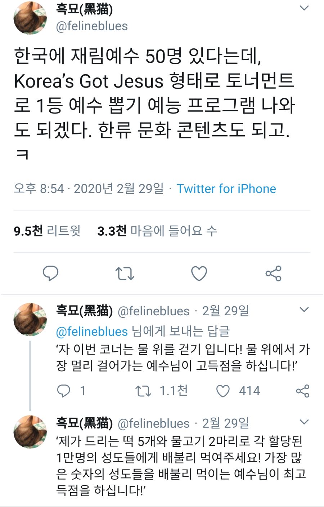Reply to the main tweet

click(50, 273)
